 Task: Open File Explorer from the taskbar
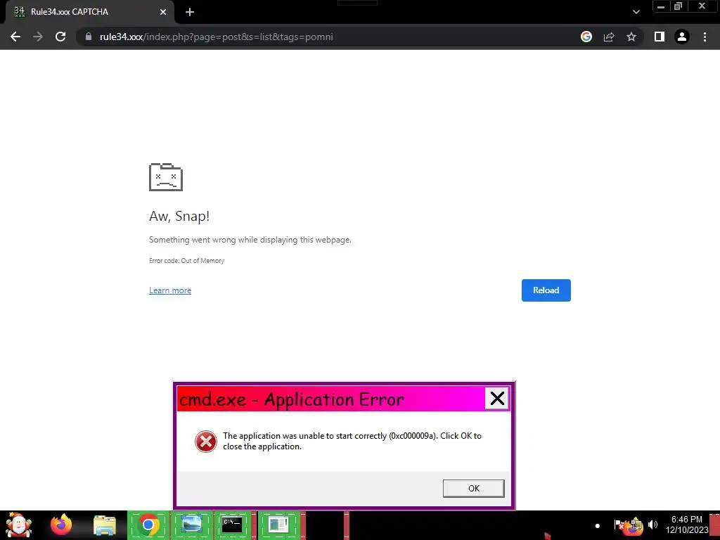tap(105, 525)
